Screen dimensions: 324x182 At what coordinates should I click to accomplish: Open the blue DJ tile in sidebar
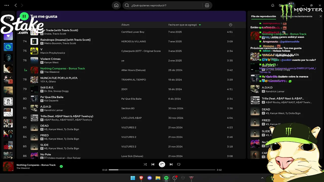(x=8, y=47)
